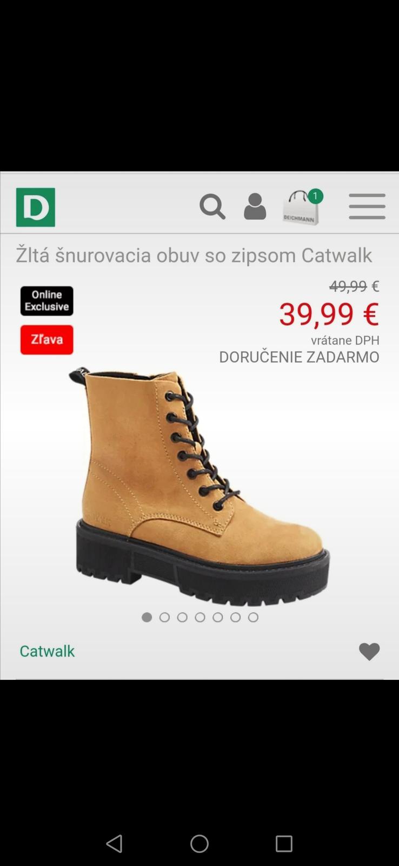Select the seventh image carousel dot

pyautogui.click(x=253, y=617)
